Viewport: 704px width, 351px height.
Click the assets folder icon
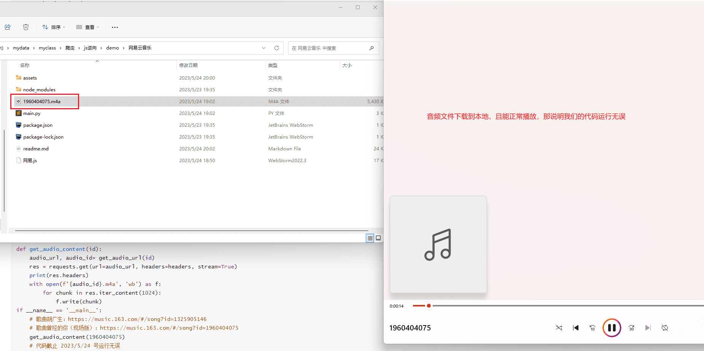coord(18,78)
